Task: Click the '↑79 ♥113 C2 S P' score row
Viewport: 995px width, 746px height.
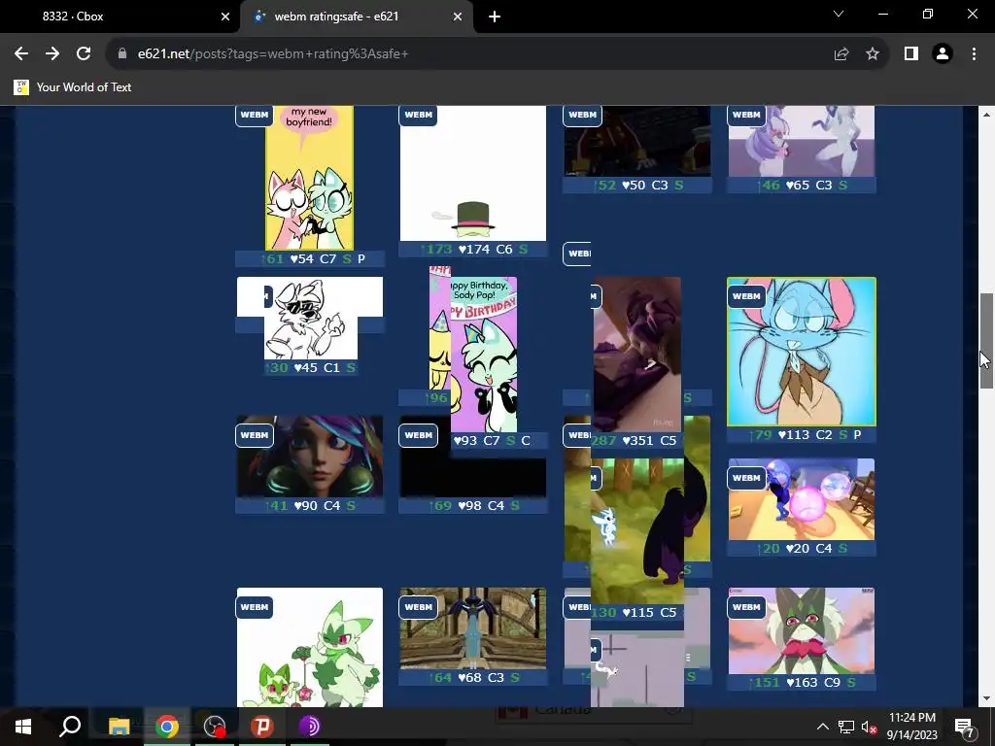Action: click(x=802, y=434)
